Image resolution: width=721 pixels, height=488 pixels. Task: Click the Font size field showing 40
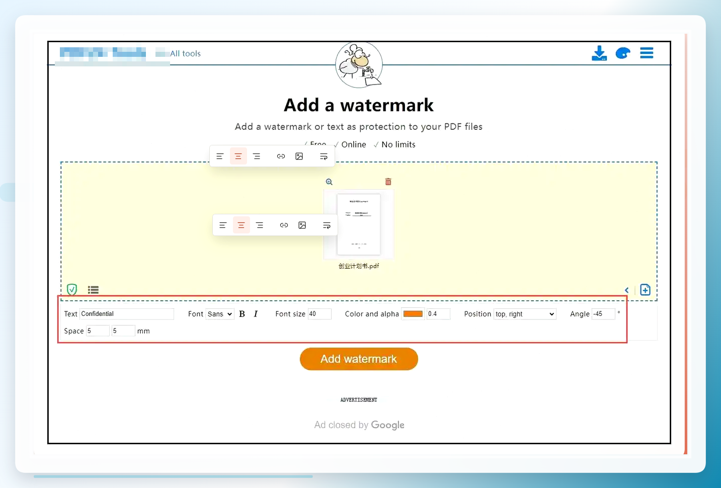[319, 314]
